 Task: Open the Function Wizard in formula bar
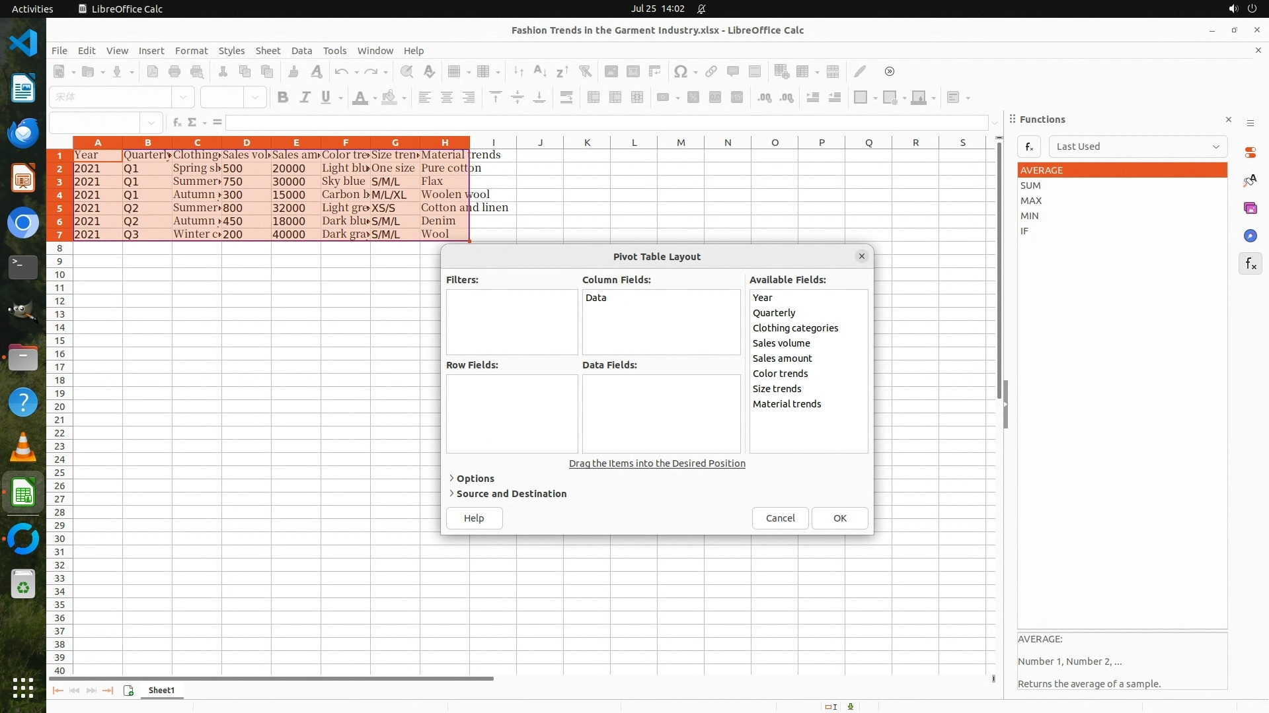176,122
